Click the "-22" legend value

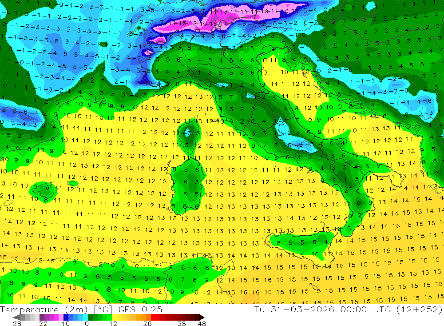(40, 323)
